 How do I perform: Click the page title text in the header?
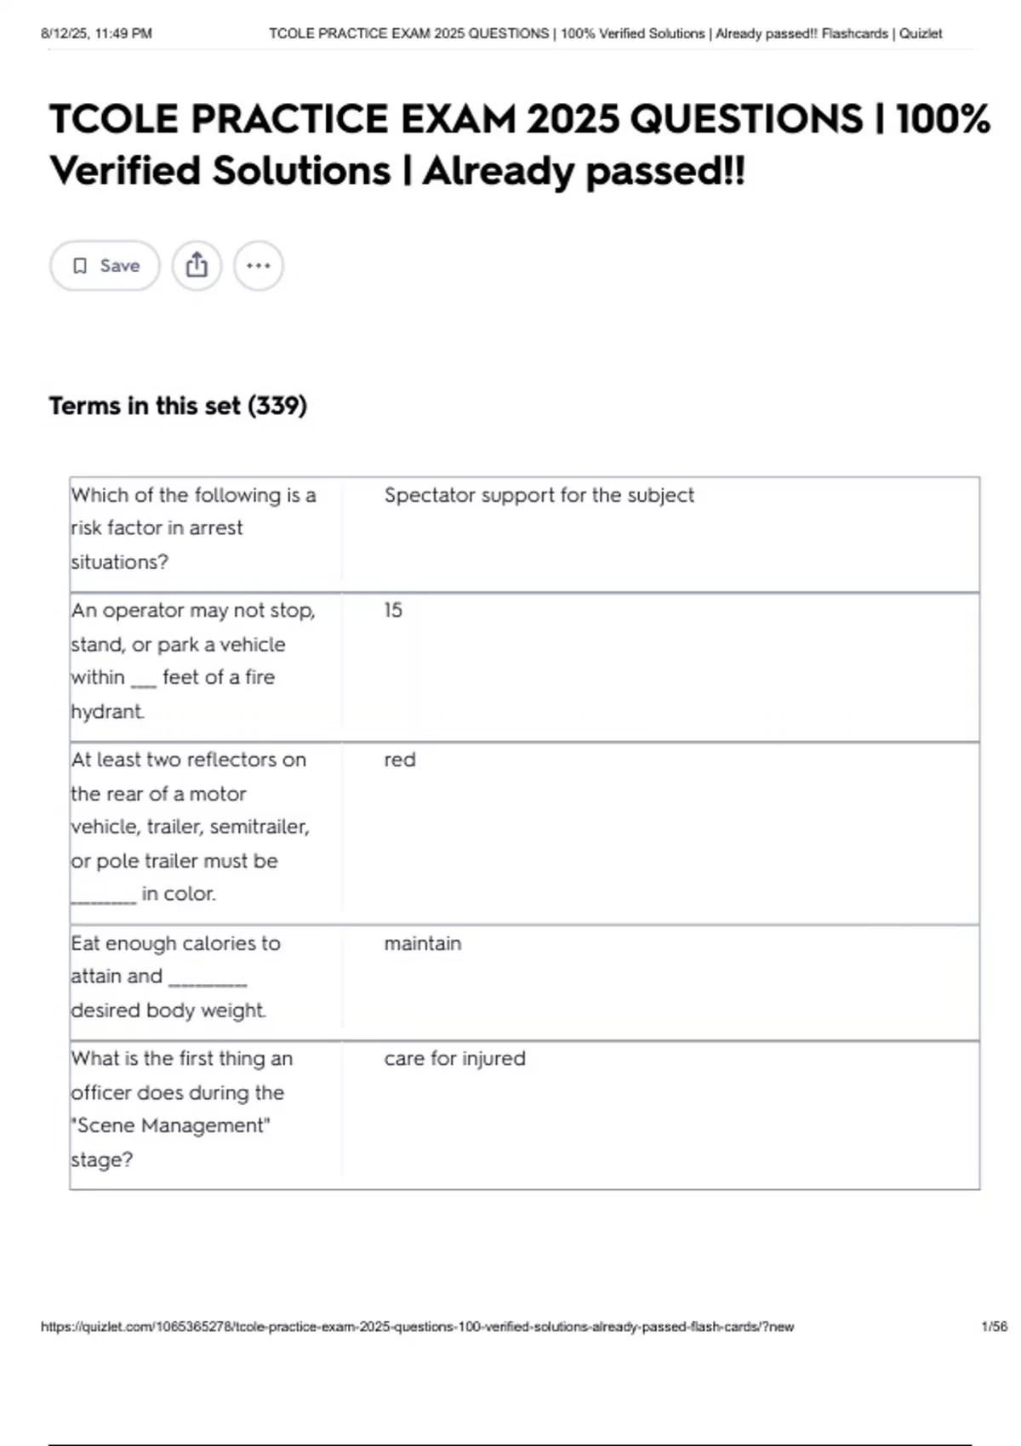click(605, 34)
